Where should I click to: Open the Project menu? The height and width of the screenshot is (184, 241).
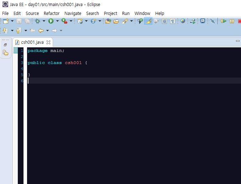pos(110,14)
